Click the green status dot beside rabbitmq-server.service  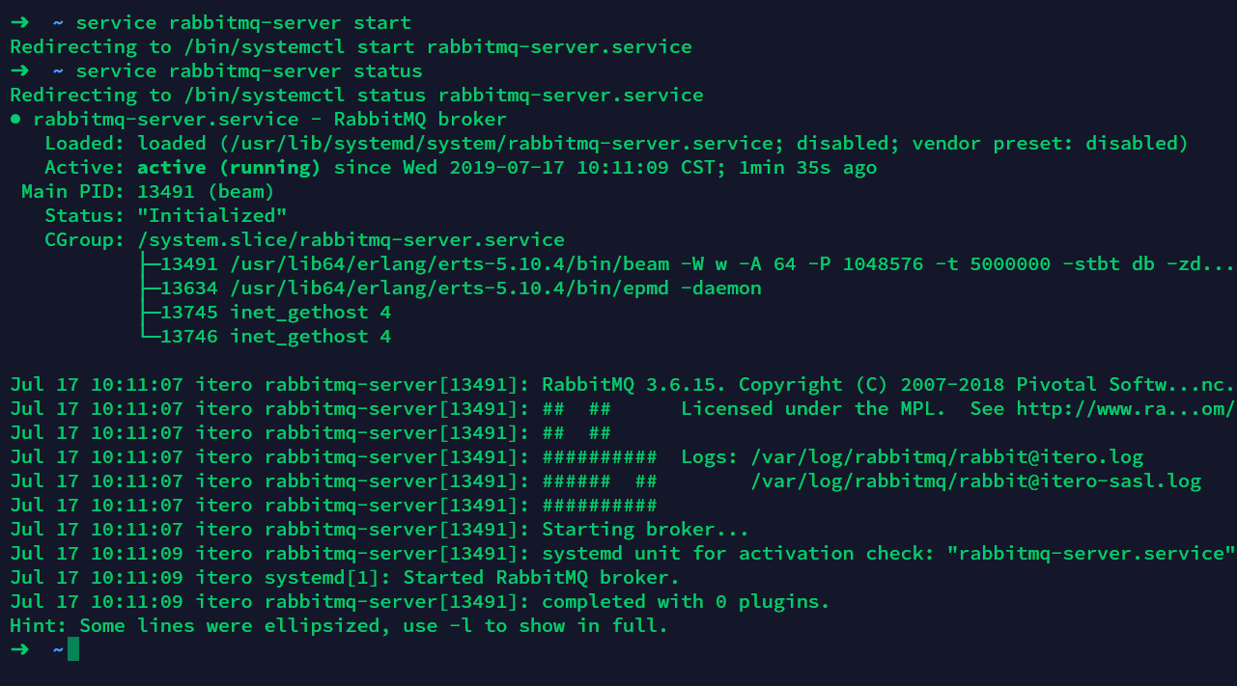tap(15, 120)
